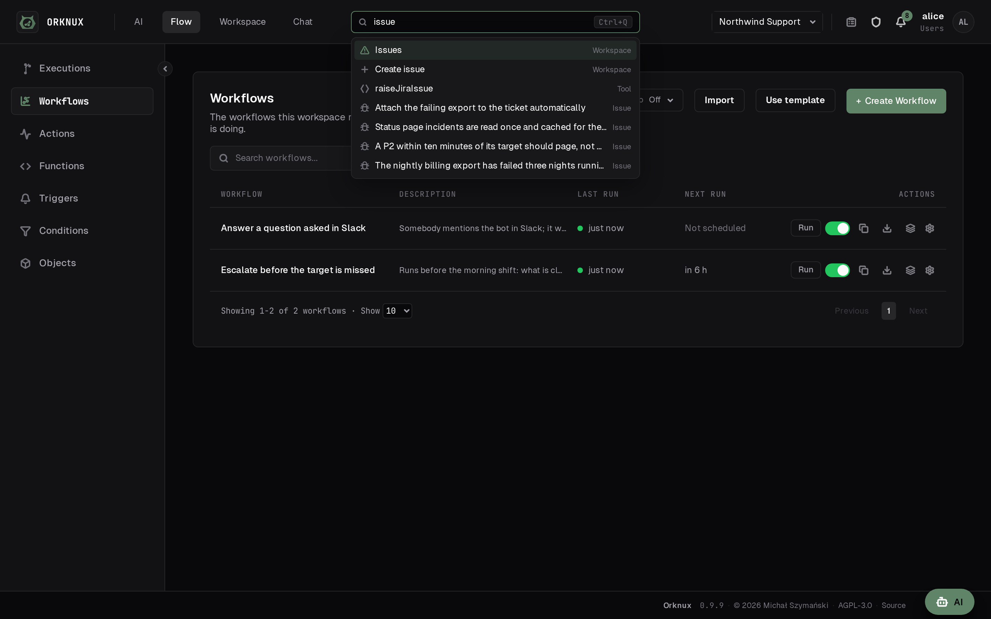Select the Flow tab
The width and height of the screenshot is (991, 619).
coord(181,22)
